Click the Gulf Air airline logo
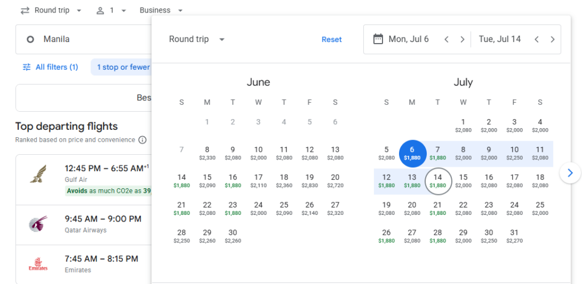The image size is (582, 284). (38, 174)
